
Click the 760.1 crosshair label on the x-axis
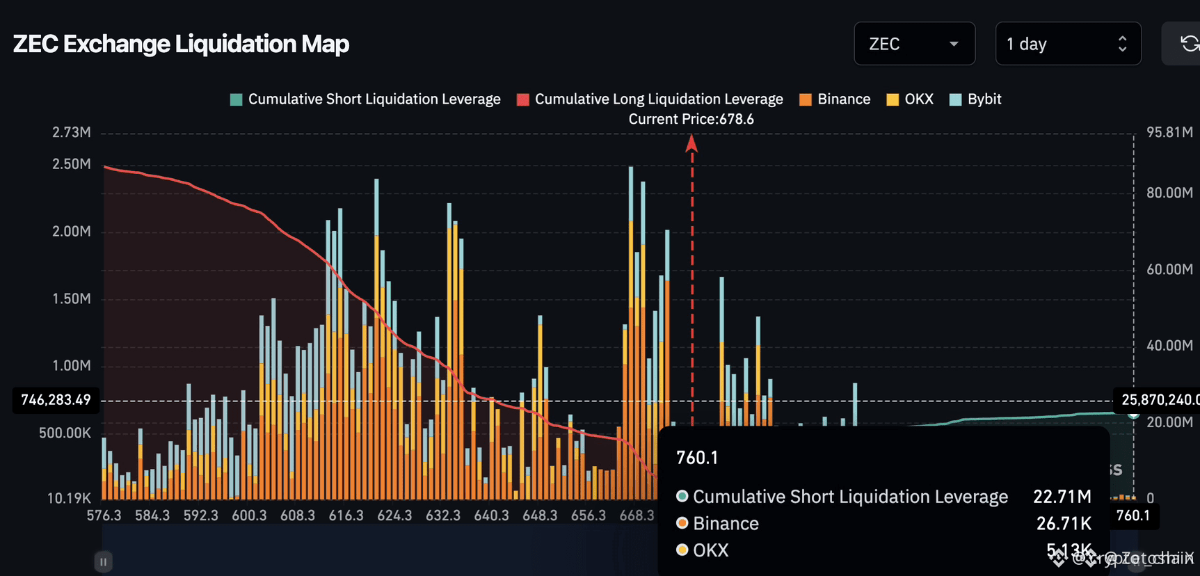[1133, 515]
